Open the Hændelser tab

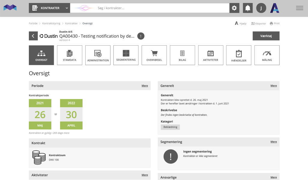click(x=239, y=55)
